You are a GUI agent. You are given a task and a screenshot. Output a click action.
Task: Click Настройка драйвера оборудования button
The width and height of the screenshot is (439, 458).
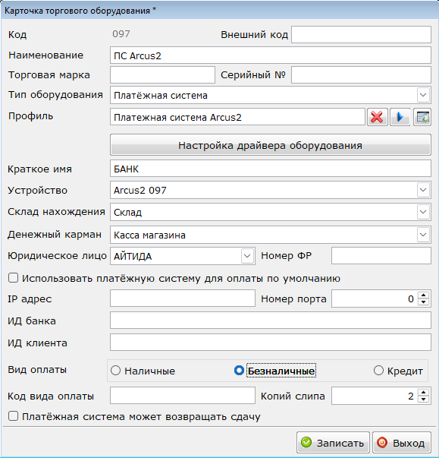click(271, 145)
